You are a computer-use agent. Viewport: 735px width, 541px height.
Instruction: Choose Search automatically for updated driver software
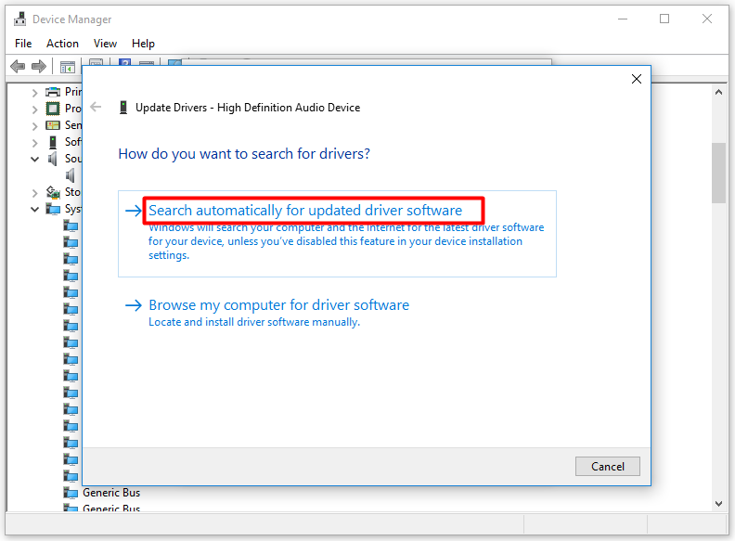pos(337,234)
